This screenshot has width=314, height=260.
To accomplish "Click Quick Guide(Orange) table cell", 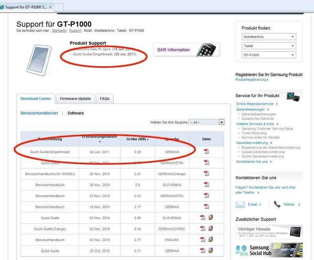I will point(50,229).
